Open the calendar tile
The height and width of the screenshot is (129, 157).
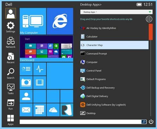(x=40, y=110)
